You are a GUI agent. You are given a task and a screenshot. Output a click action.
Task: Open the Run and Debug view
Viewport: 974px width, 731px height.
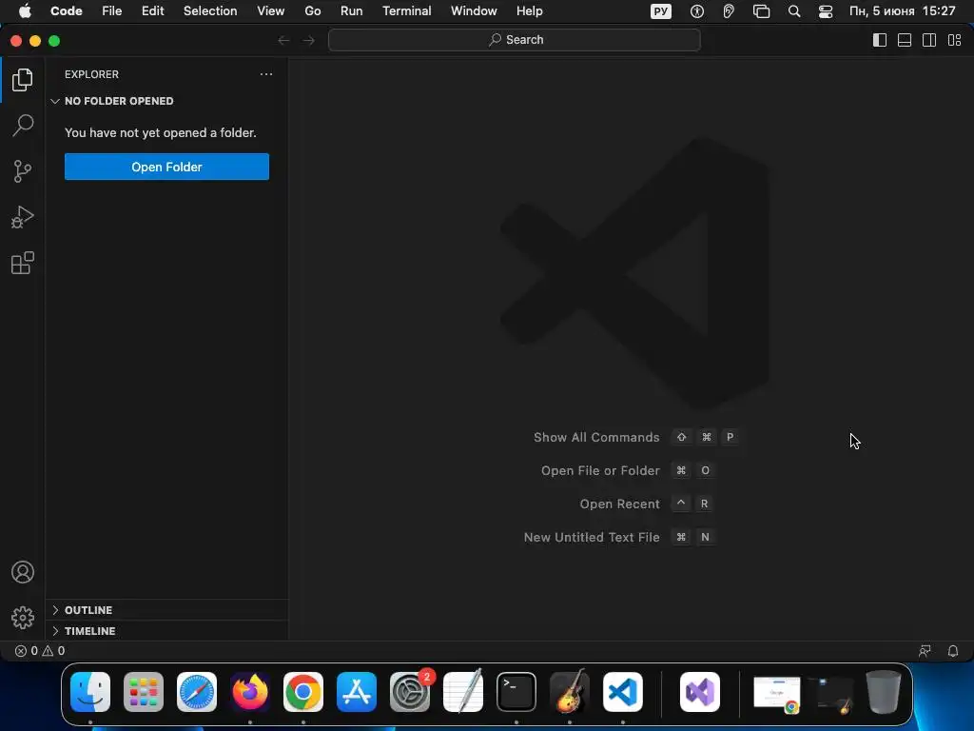pos(23,217)
